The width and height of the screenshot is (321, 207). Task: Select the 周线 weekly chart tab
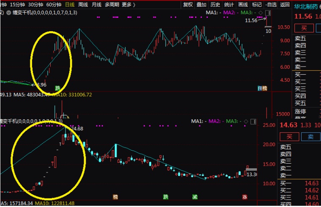[83, 5]
